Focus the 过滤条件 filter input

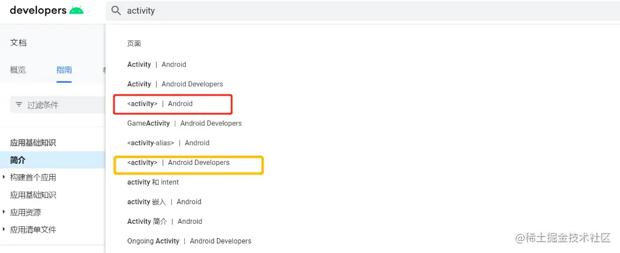tap(60, 105)
